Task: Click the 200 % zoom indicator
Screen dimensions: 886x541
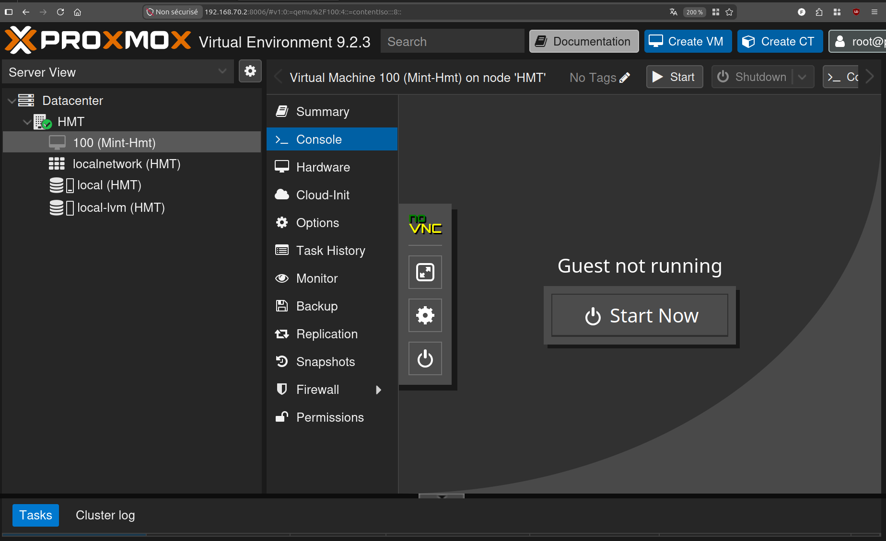Action: click(x=695, y=12)
